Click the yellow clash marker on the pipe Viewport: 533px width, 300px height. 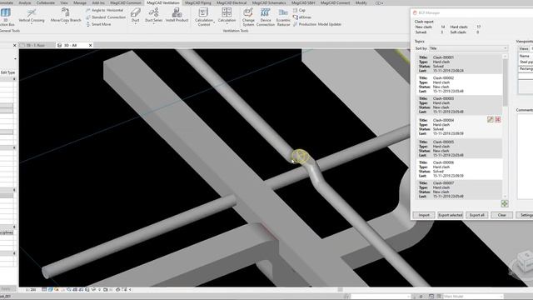[x=300, y=157]
